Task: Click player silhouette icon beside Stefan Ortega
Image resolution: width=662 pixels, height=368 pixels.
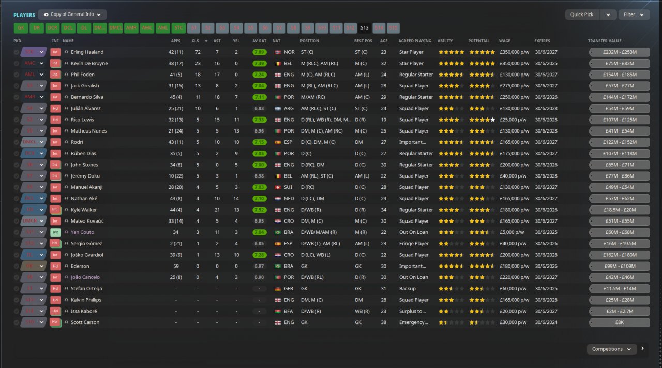Action: point(67,289)
